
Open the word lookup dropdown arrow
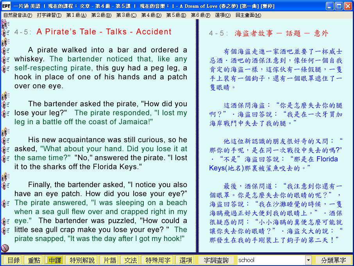(308, 260)
